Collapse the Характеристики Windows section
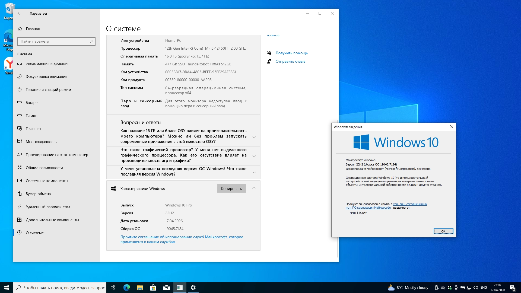 253,188
